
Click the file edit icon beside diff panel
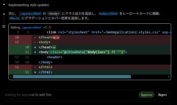pos(4,26)
